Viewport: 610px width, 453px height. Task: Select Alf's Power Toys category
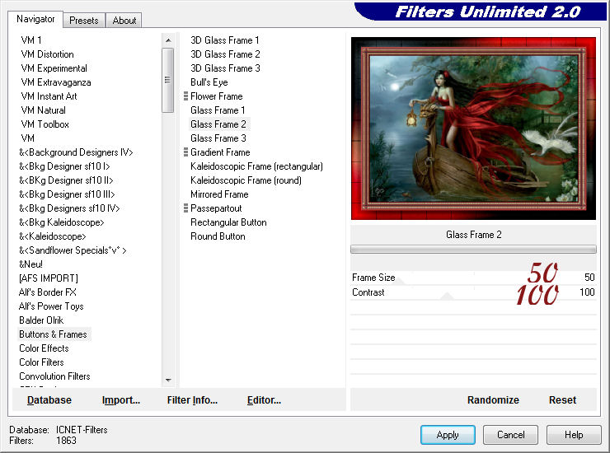[51, 306]
